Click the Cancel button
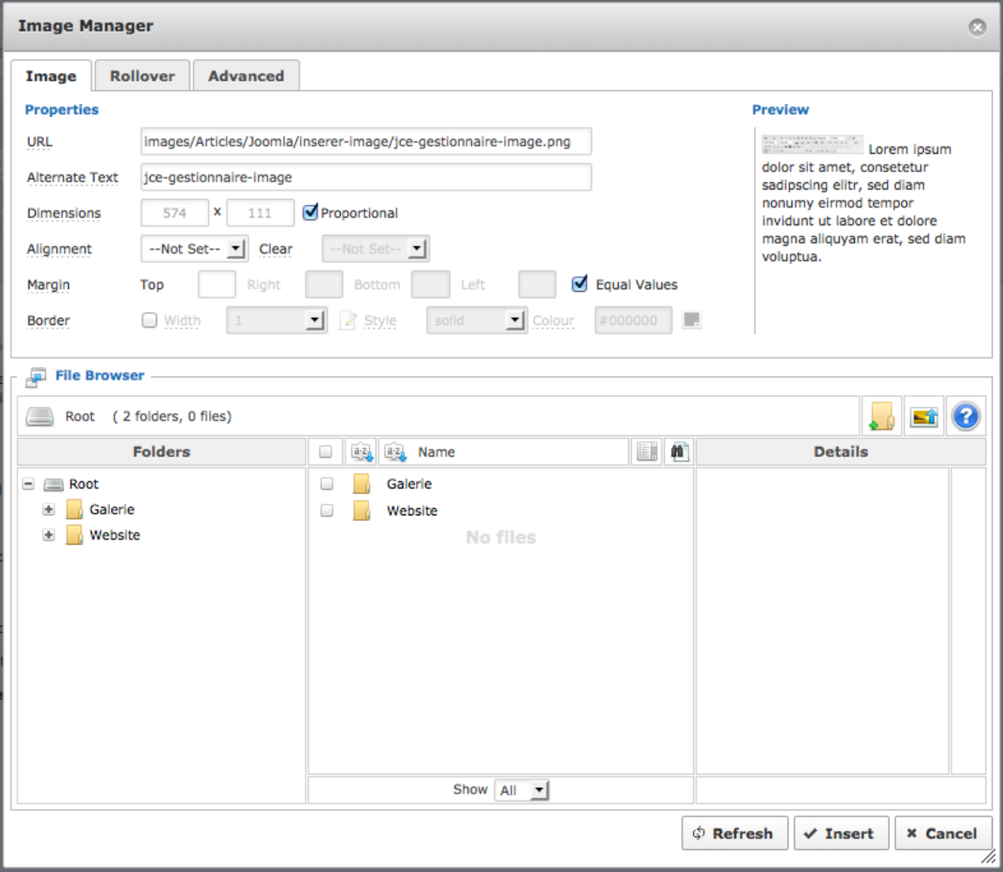Viewport: 1003px width, 872px height. (x=943, y=833)
